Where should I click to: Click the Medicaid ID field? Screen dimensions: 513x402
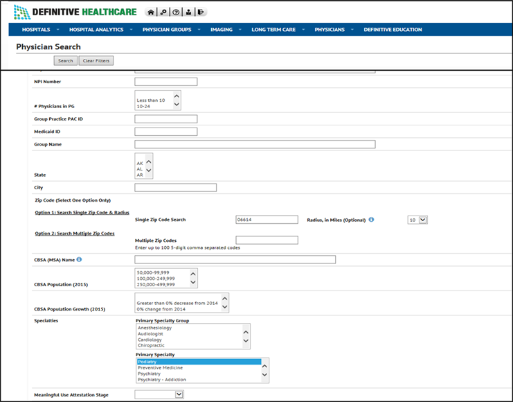tap(166, 132)
